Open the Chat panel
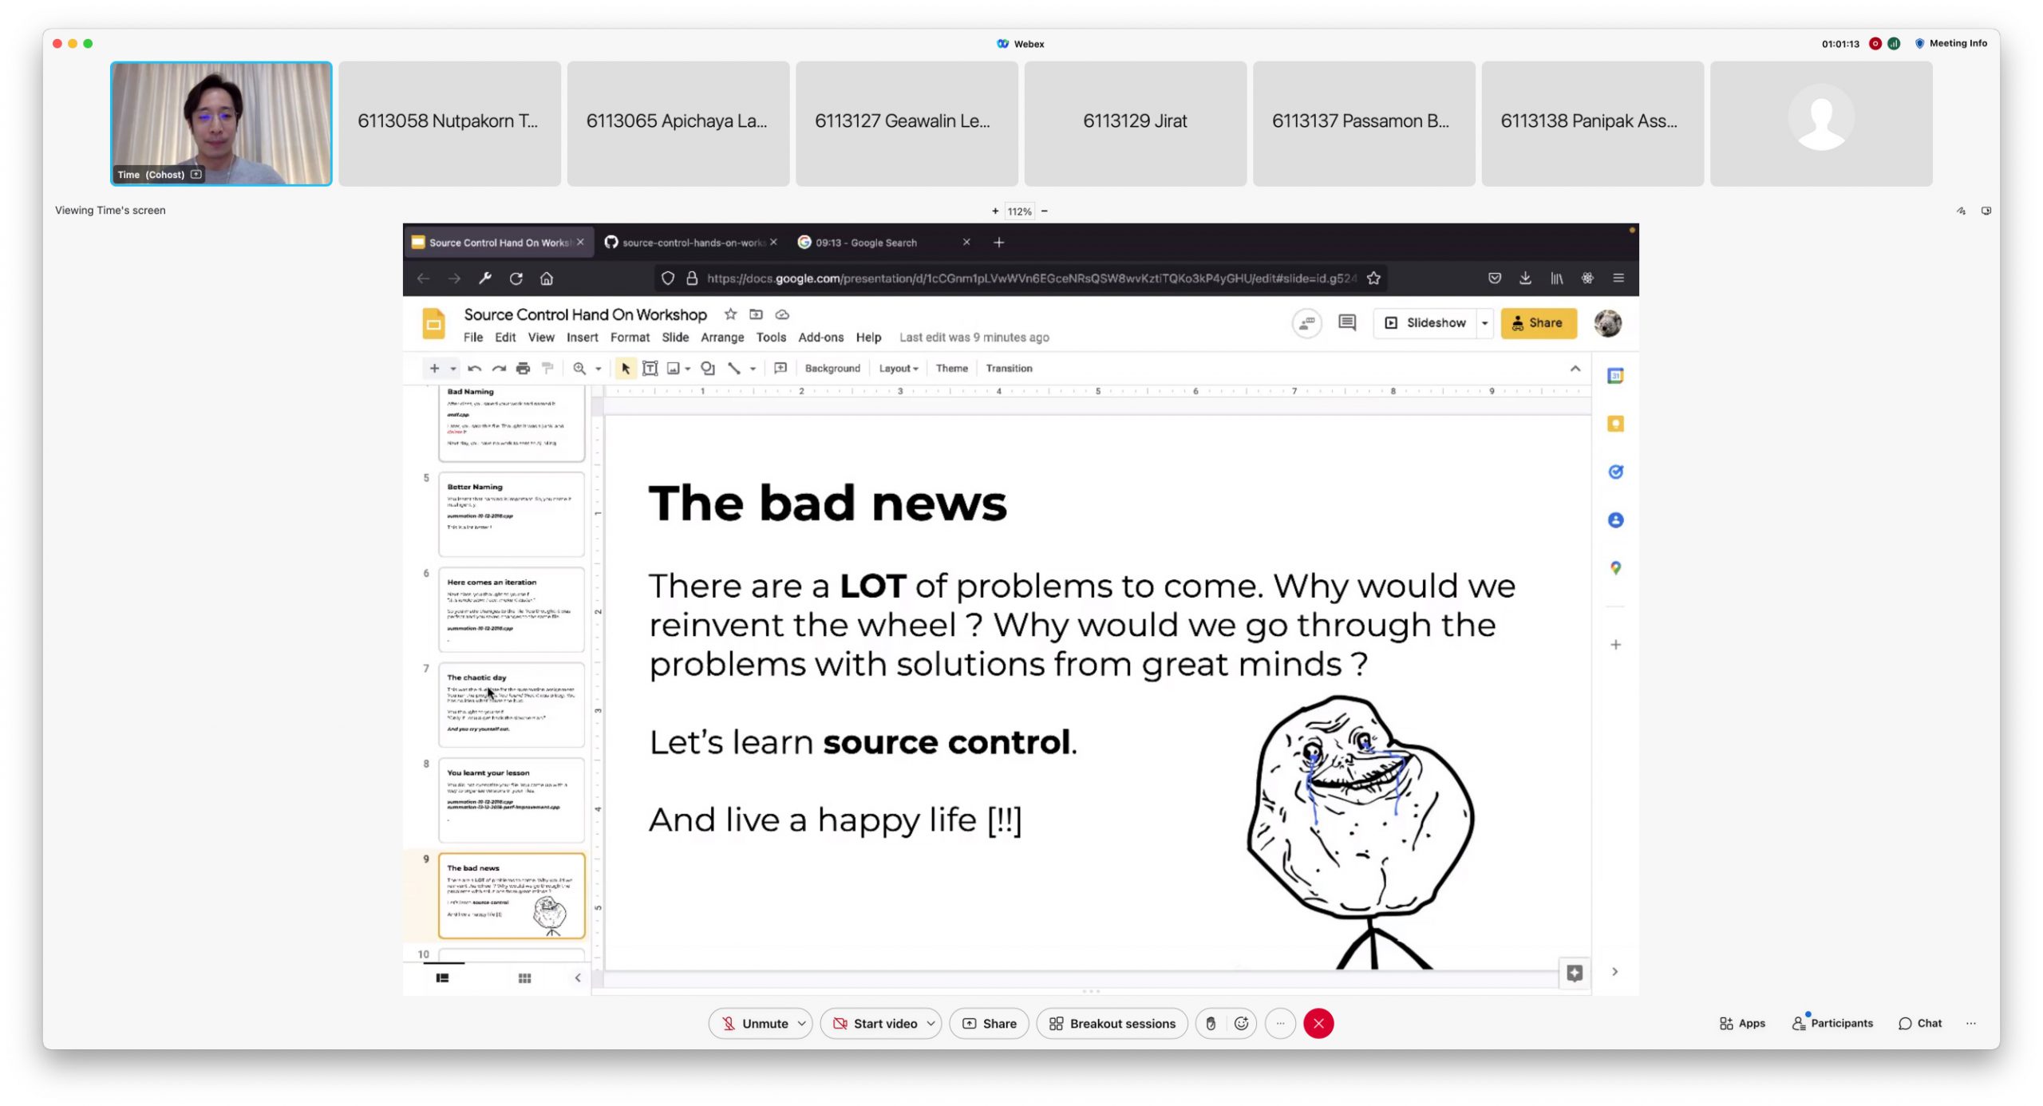The image size is (2043, 1106). (1919, 1023)
